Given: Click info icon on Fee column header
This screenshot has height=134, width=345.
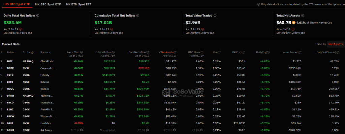Looking at the screenshot, I should point(219,53).
